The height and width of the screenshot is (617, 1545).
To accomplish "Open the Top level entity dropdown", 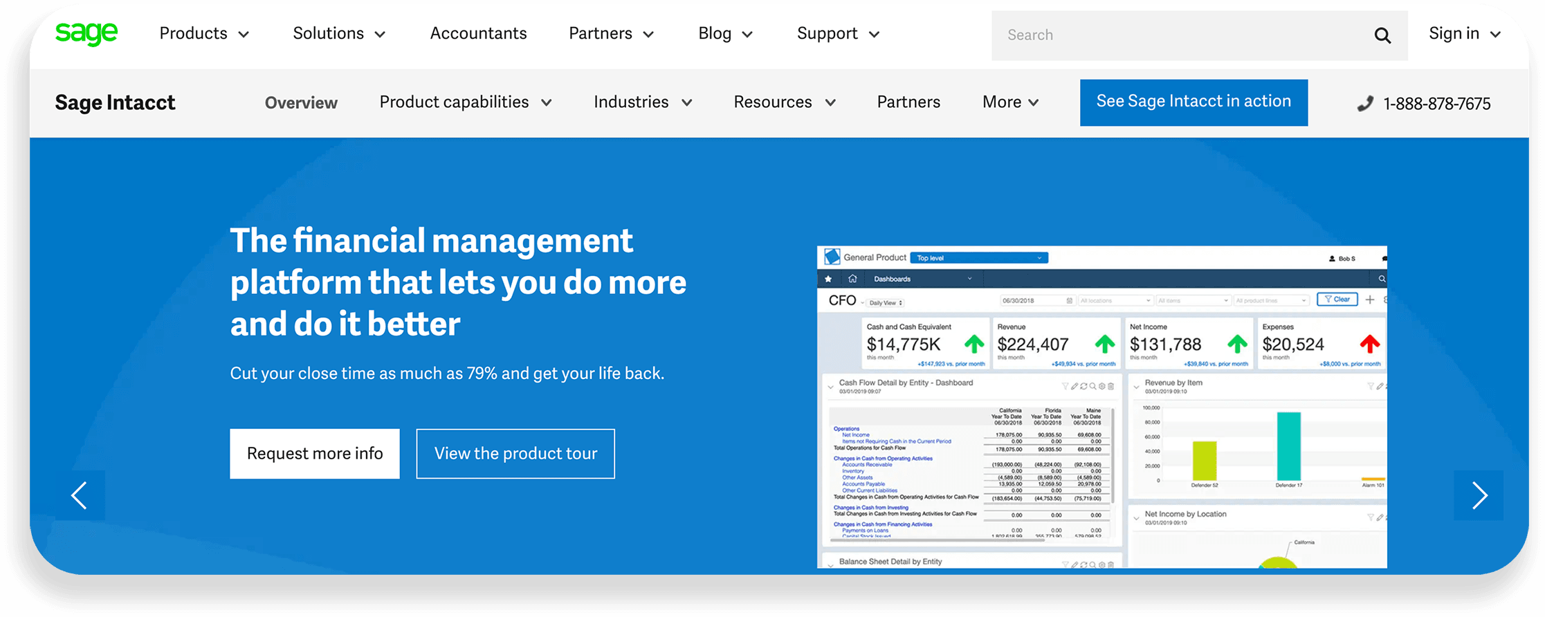I will point(979,258).
